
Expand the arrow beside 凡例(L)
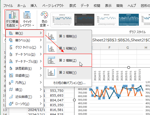tap(41, 82)
